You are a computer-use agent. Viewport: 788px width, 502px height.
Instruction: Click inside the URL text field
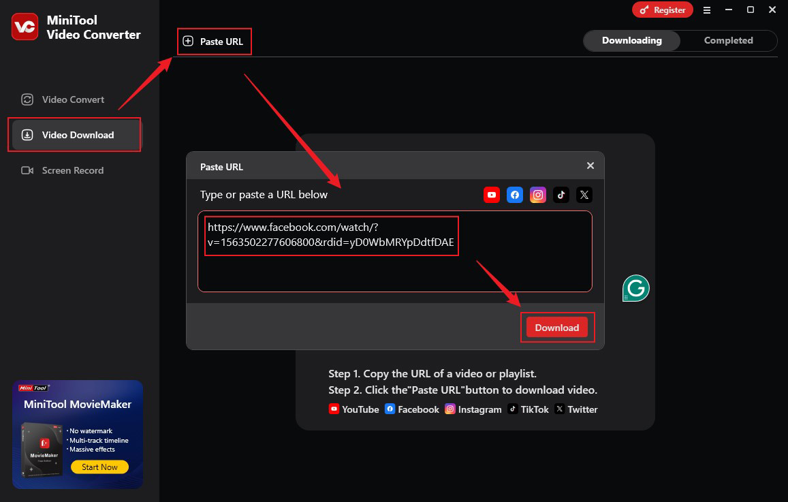[x=395, y=251]
